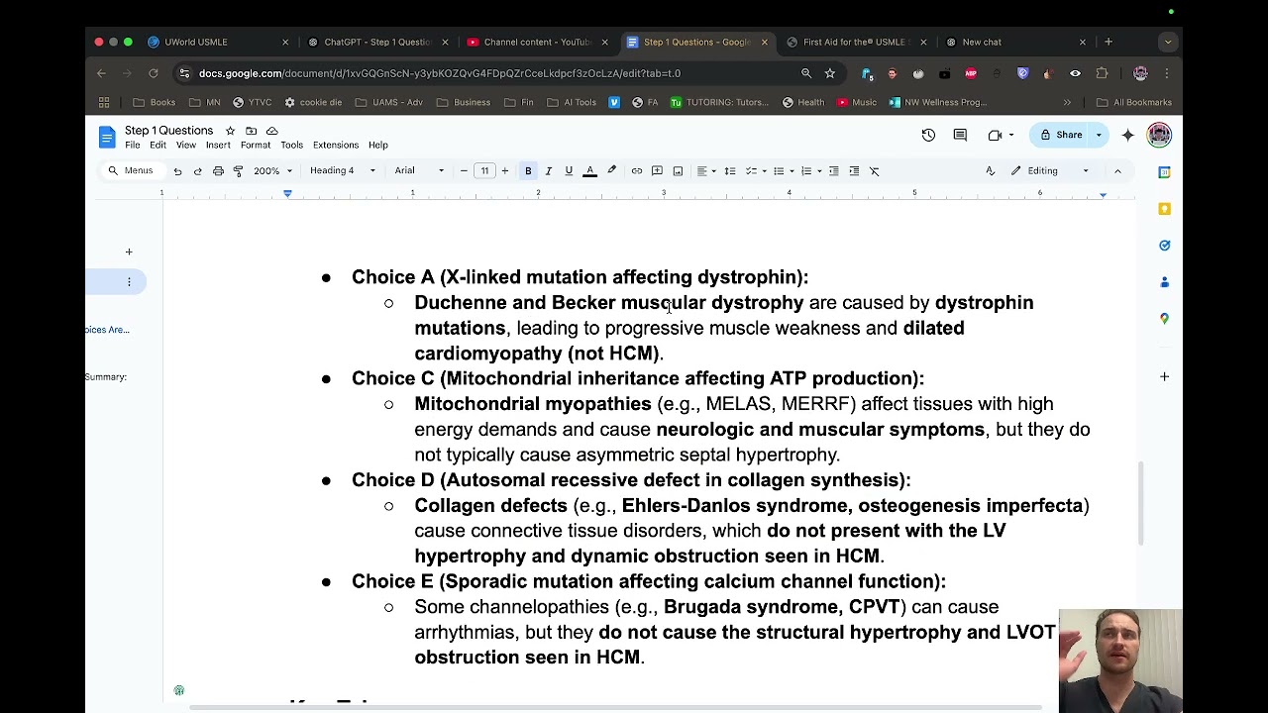
Task: Open the AI Tools bookmarks folder
Action: pos(572,102)
